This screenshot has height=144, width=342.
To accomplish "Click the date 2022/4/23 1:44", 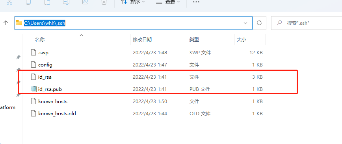I will pyautogui.click(x=150, y=114).
